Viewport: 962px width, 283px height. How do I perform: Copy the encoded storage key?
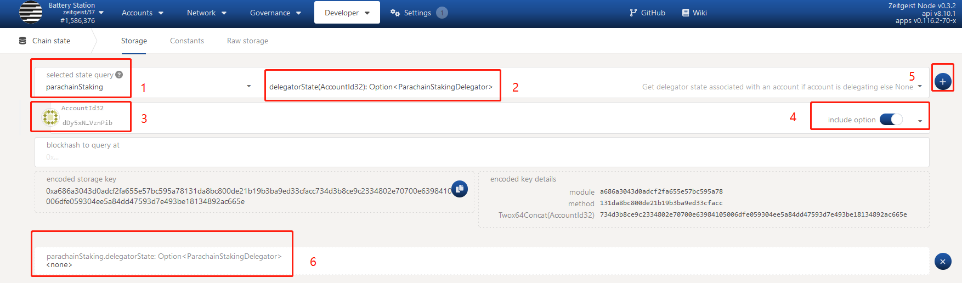pyautogui.click(x=460, y=189)
